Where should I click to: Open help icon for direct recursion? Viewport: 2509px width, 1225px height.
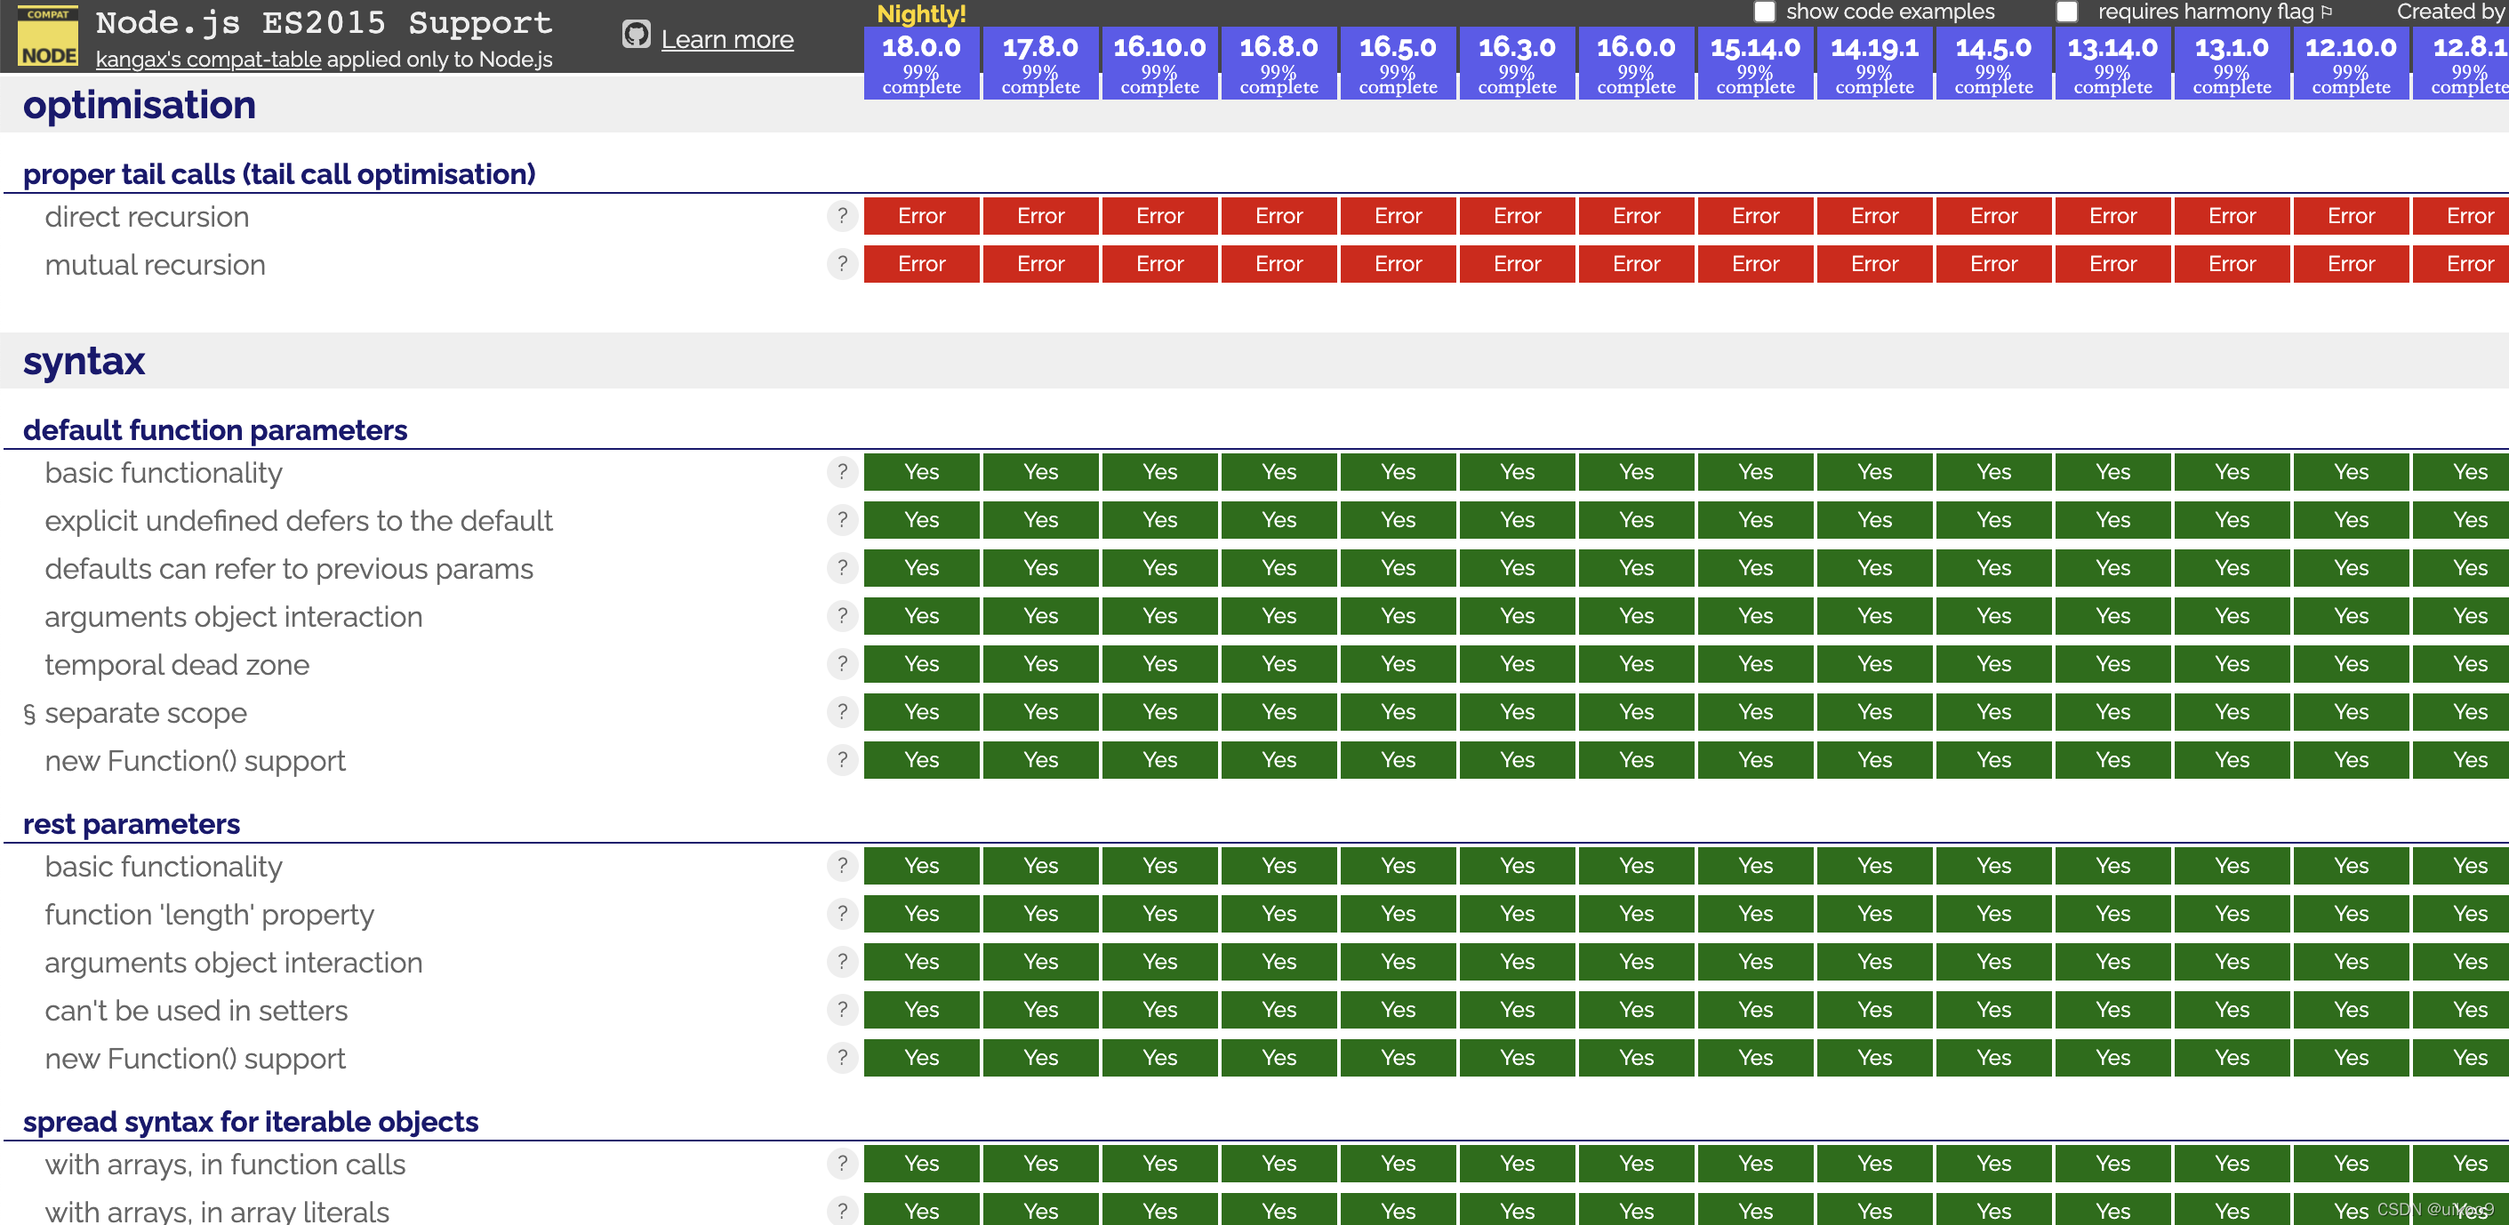click(x=842, y=215)
